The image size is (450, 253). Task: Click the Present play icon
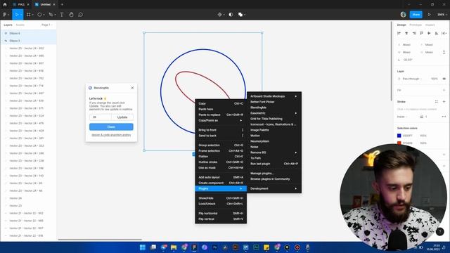[x=430, y=15]
